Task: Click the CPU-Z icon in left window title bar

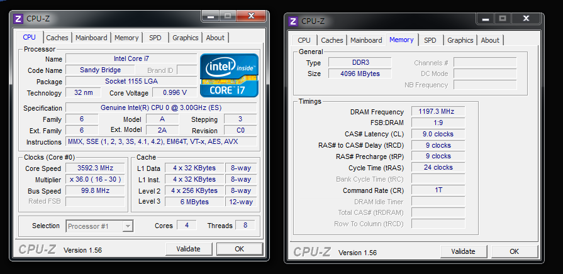Action: 18,19
